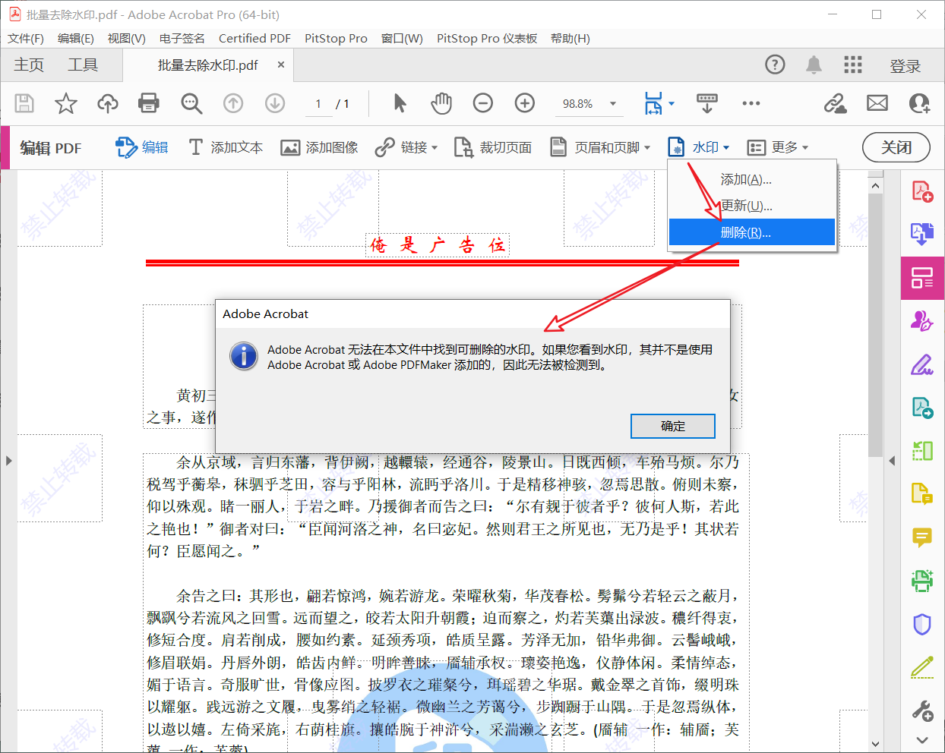Click the add person share icon
Image resolution: width=945 pixels, height=753 pixels.
pyautogui.click(x=919, y=103)
